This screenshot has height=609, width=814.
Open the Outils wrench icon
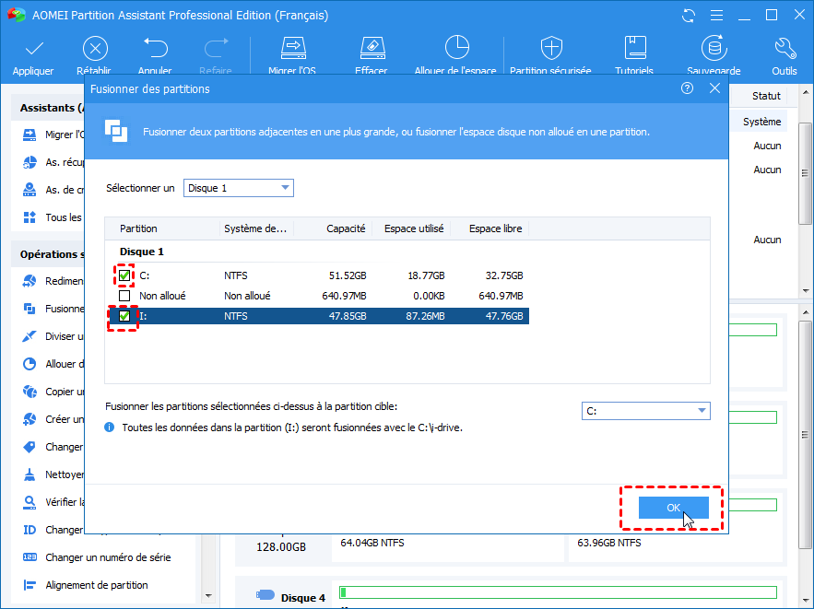coord(785,48)
